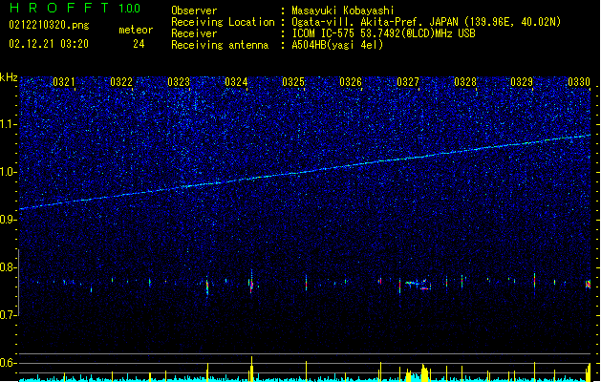Click the 0.8 frequency axis label
The width and height of the screenshot is (601, 382).
(9, 267)
